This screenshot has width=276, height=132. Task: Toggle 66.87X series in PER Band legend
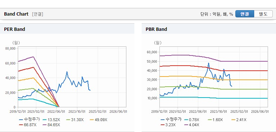coord(28,125)
